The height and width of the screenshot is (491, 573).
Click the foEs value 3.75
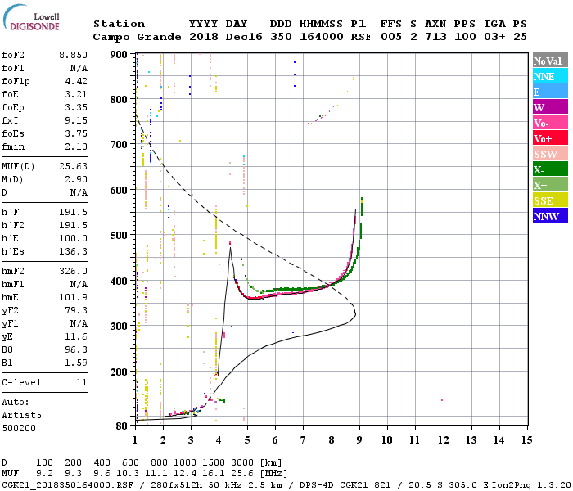(x=76, y=134)
